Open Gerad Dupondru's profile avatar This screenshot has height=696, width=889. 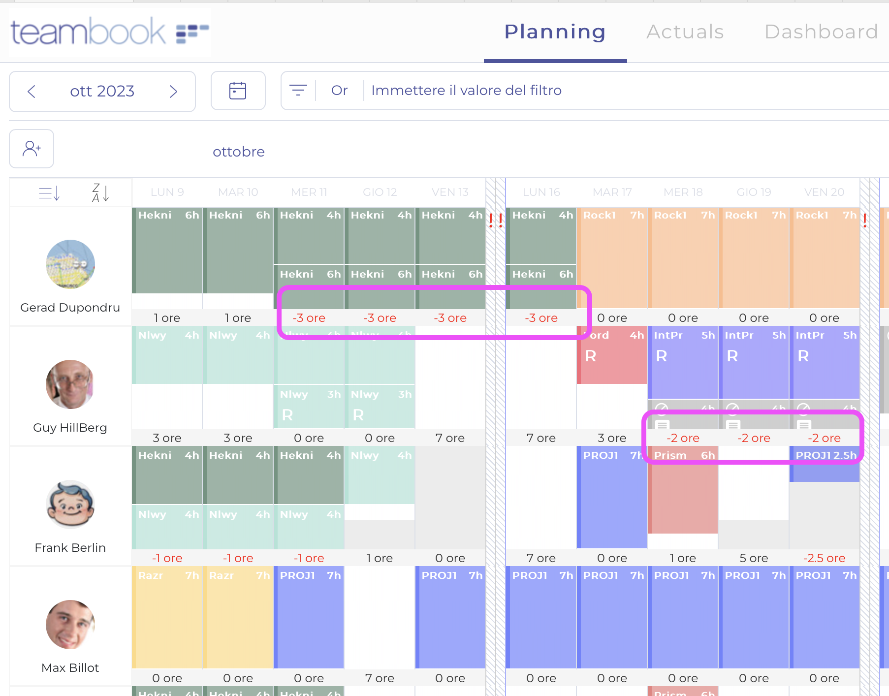(x=70, y=264)
